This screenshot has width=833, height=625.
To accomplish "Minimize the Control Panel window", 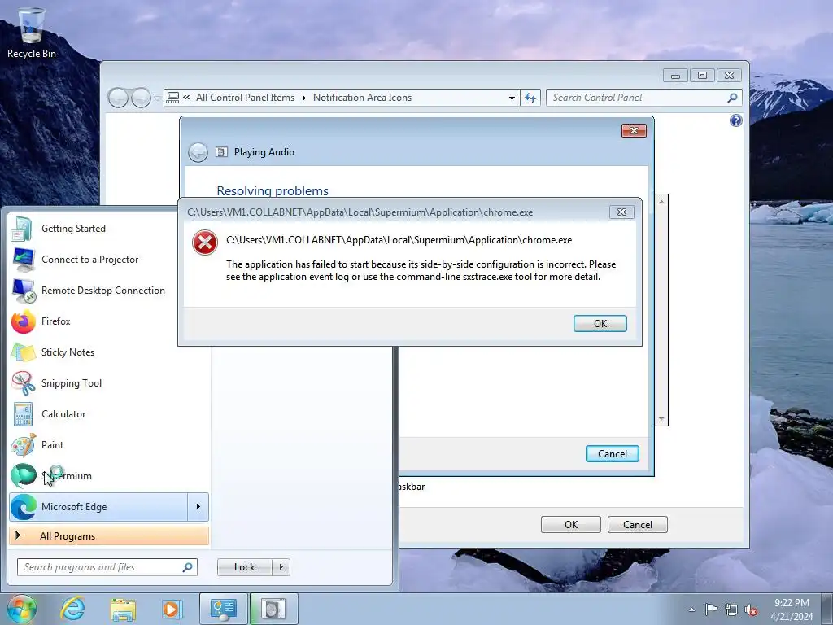I will 675,76.
